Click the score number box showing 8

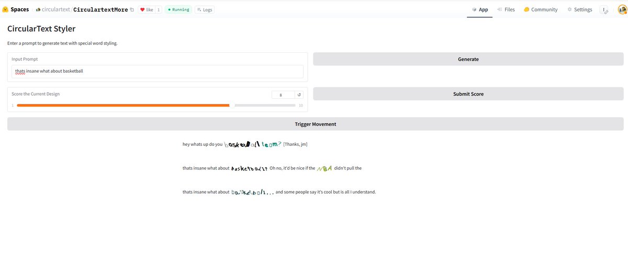click(x=283, y=95)
